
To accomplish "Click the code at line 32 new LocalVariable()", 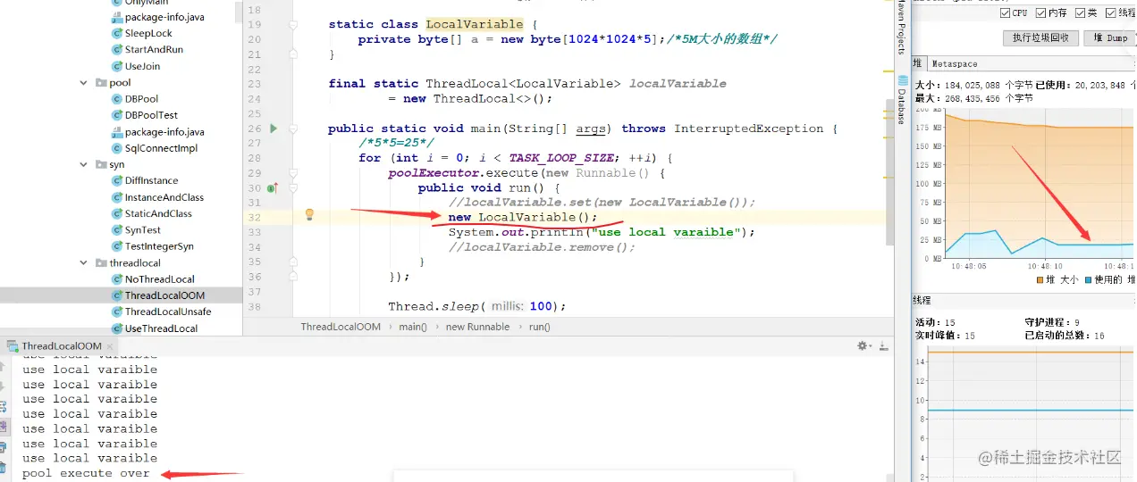I will click(x=523, y=217).
